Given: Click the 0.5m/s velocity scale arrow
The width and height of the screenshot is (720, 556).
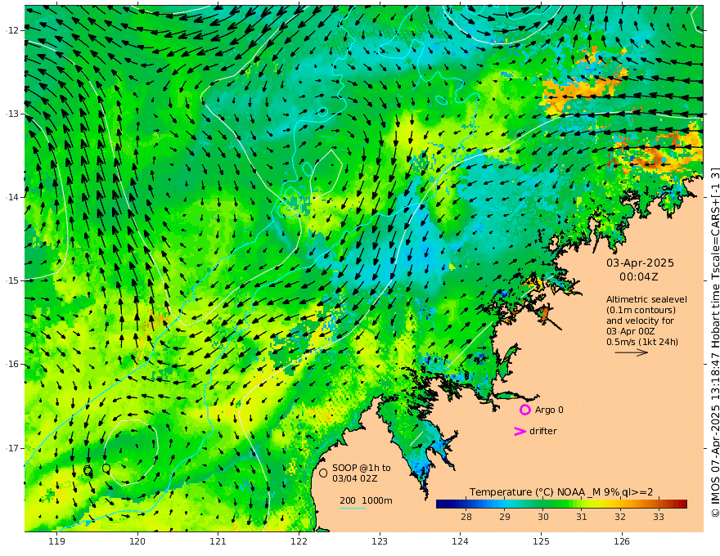Looking at the screenshot, I should tap(632, 352).
